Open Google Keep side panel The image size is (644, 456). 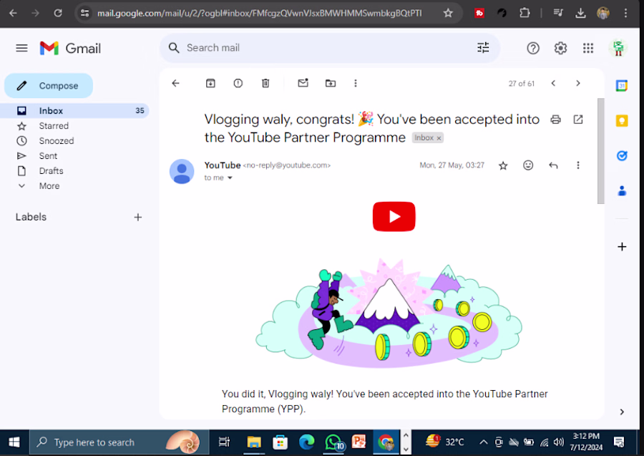coord(621,120)
